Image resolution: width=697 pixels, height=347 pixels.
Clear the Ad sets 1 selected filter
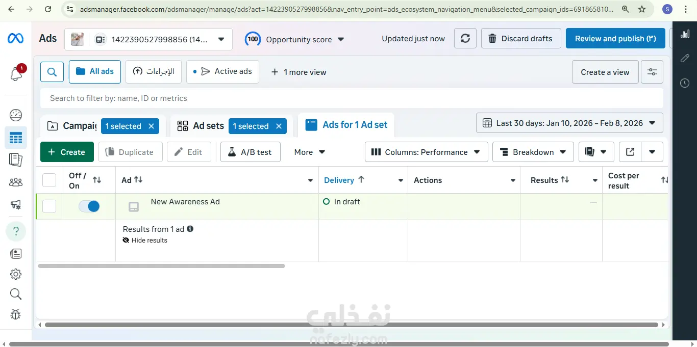pyautogui.click(x=279, y=126)
